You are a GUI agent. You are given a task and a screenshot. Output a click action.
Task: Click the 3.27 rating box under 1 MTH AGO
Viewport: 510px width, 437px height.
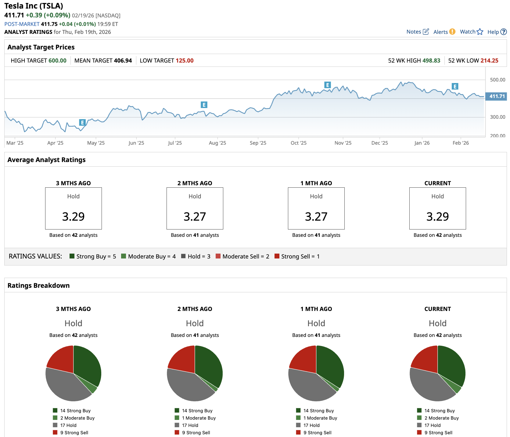pos(316,208)
